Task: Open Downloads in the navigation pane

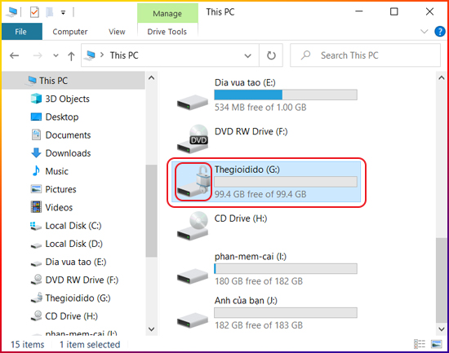Action: coord(60,153)
